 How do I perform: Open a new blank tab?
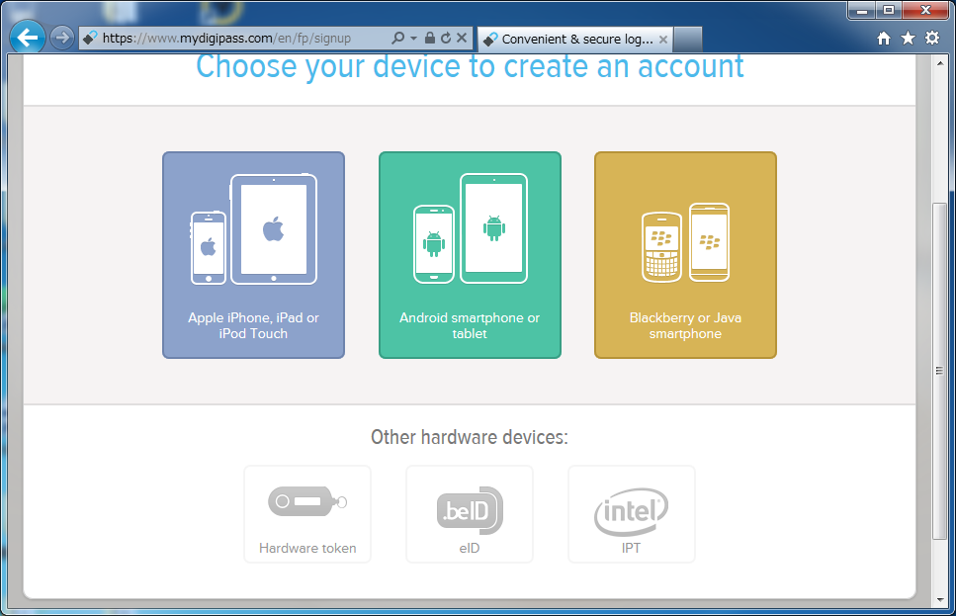pos(688,39)
